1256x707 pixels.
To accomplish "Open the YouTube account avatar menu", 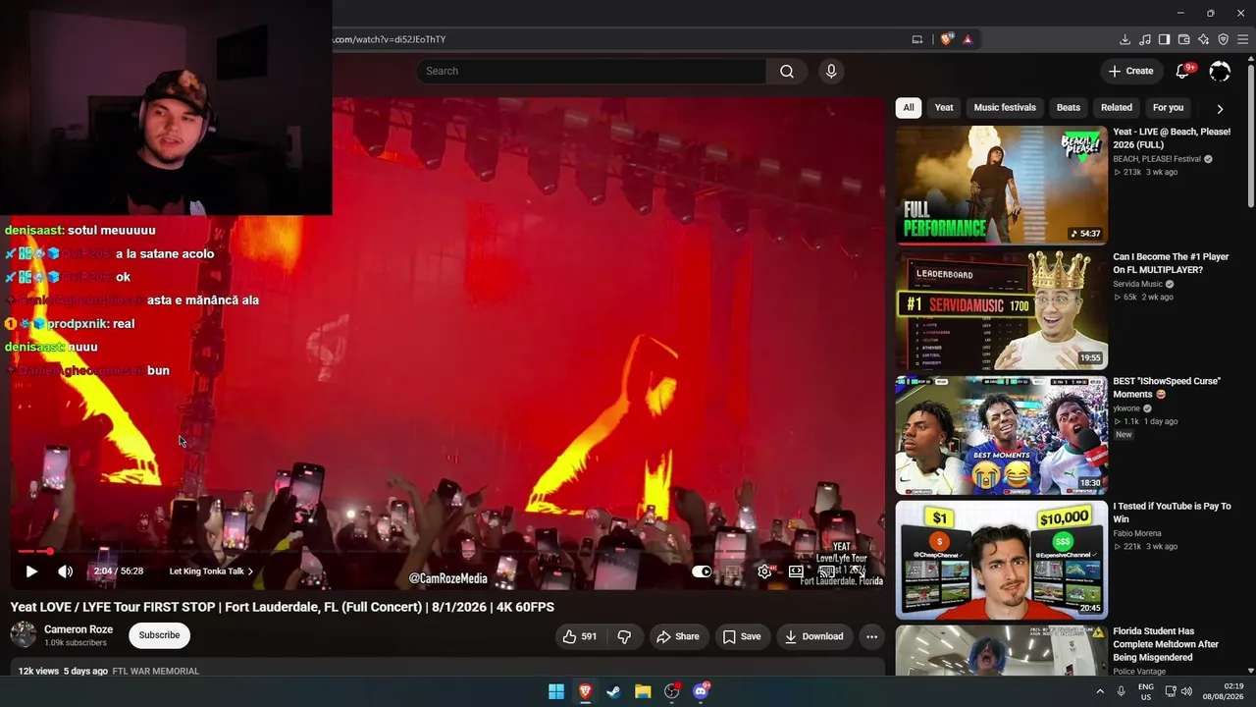I will [1220, 71].
